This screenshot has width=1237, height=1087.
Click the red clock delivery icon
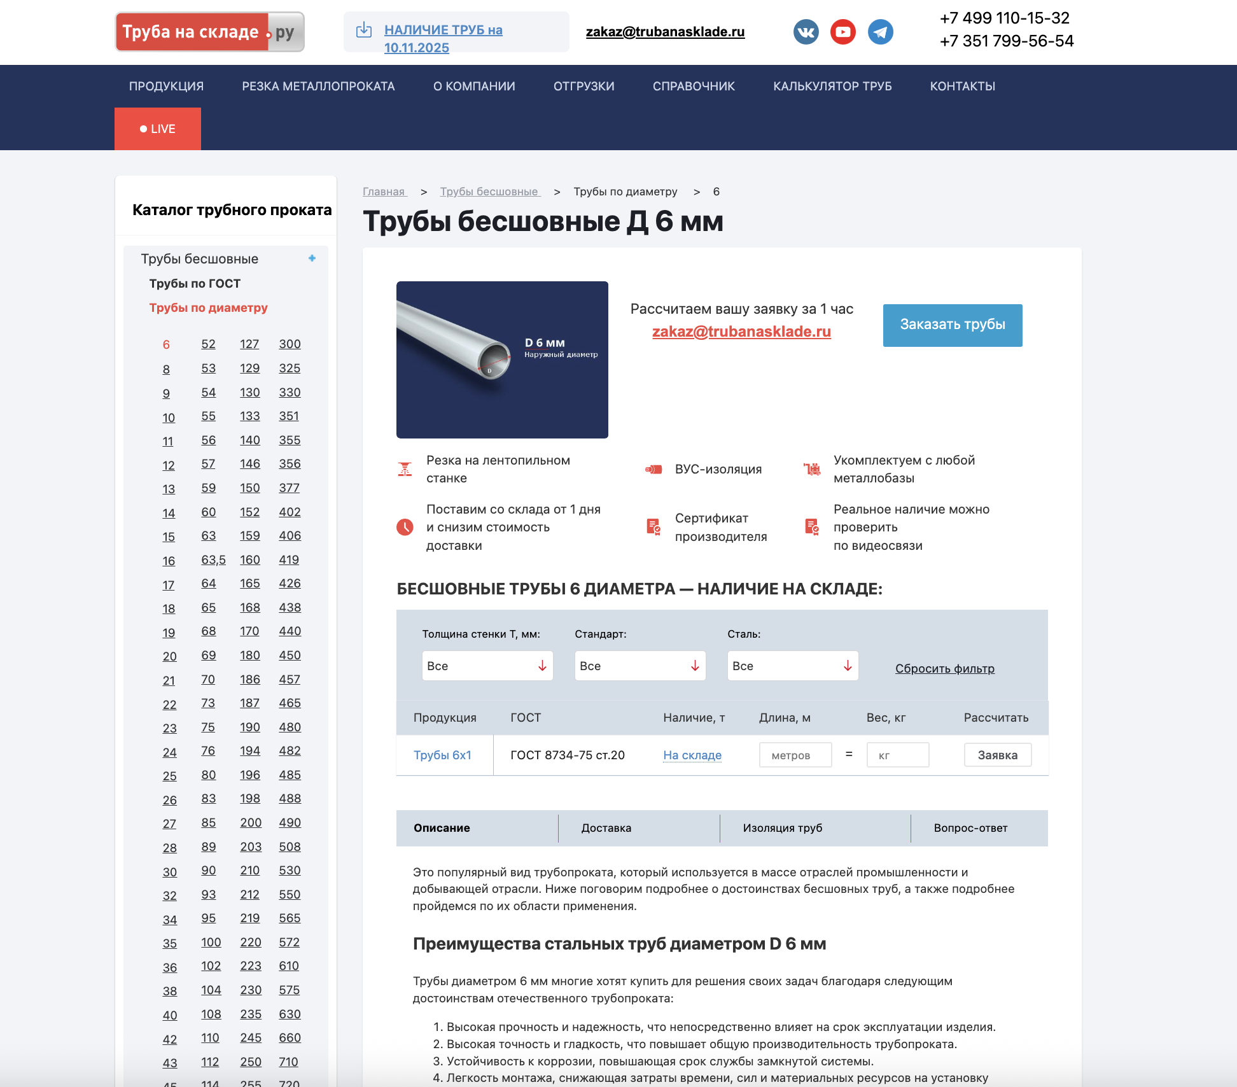tap(405, 527)
